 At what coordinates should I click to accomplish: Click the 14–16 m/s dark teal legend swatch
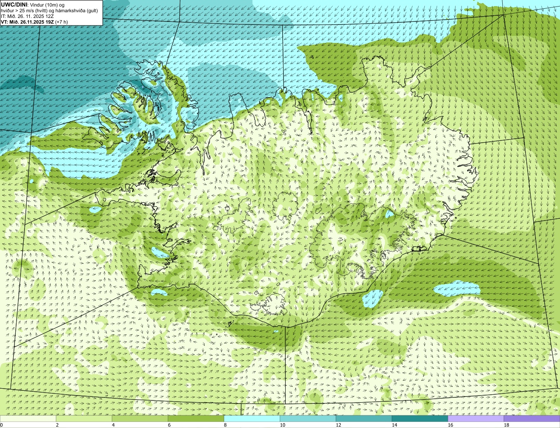(420, 418)
